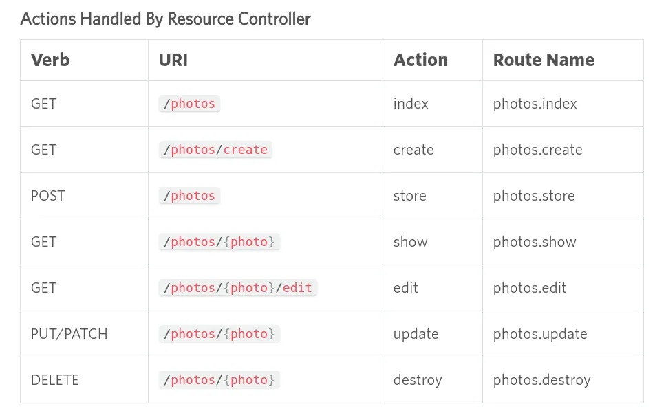Click the index action cell

tap(411, 104)
